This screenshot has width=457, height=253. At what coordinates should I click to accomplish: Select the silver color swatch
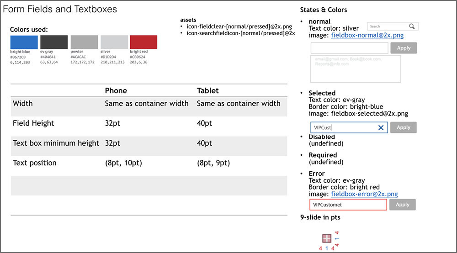click(x=114, y=42)
